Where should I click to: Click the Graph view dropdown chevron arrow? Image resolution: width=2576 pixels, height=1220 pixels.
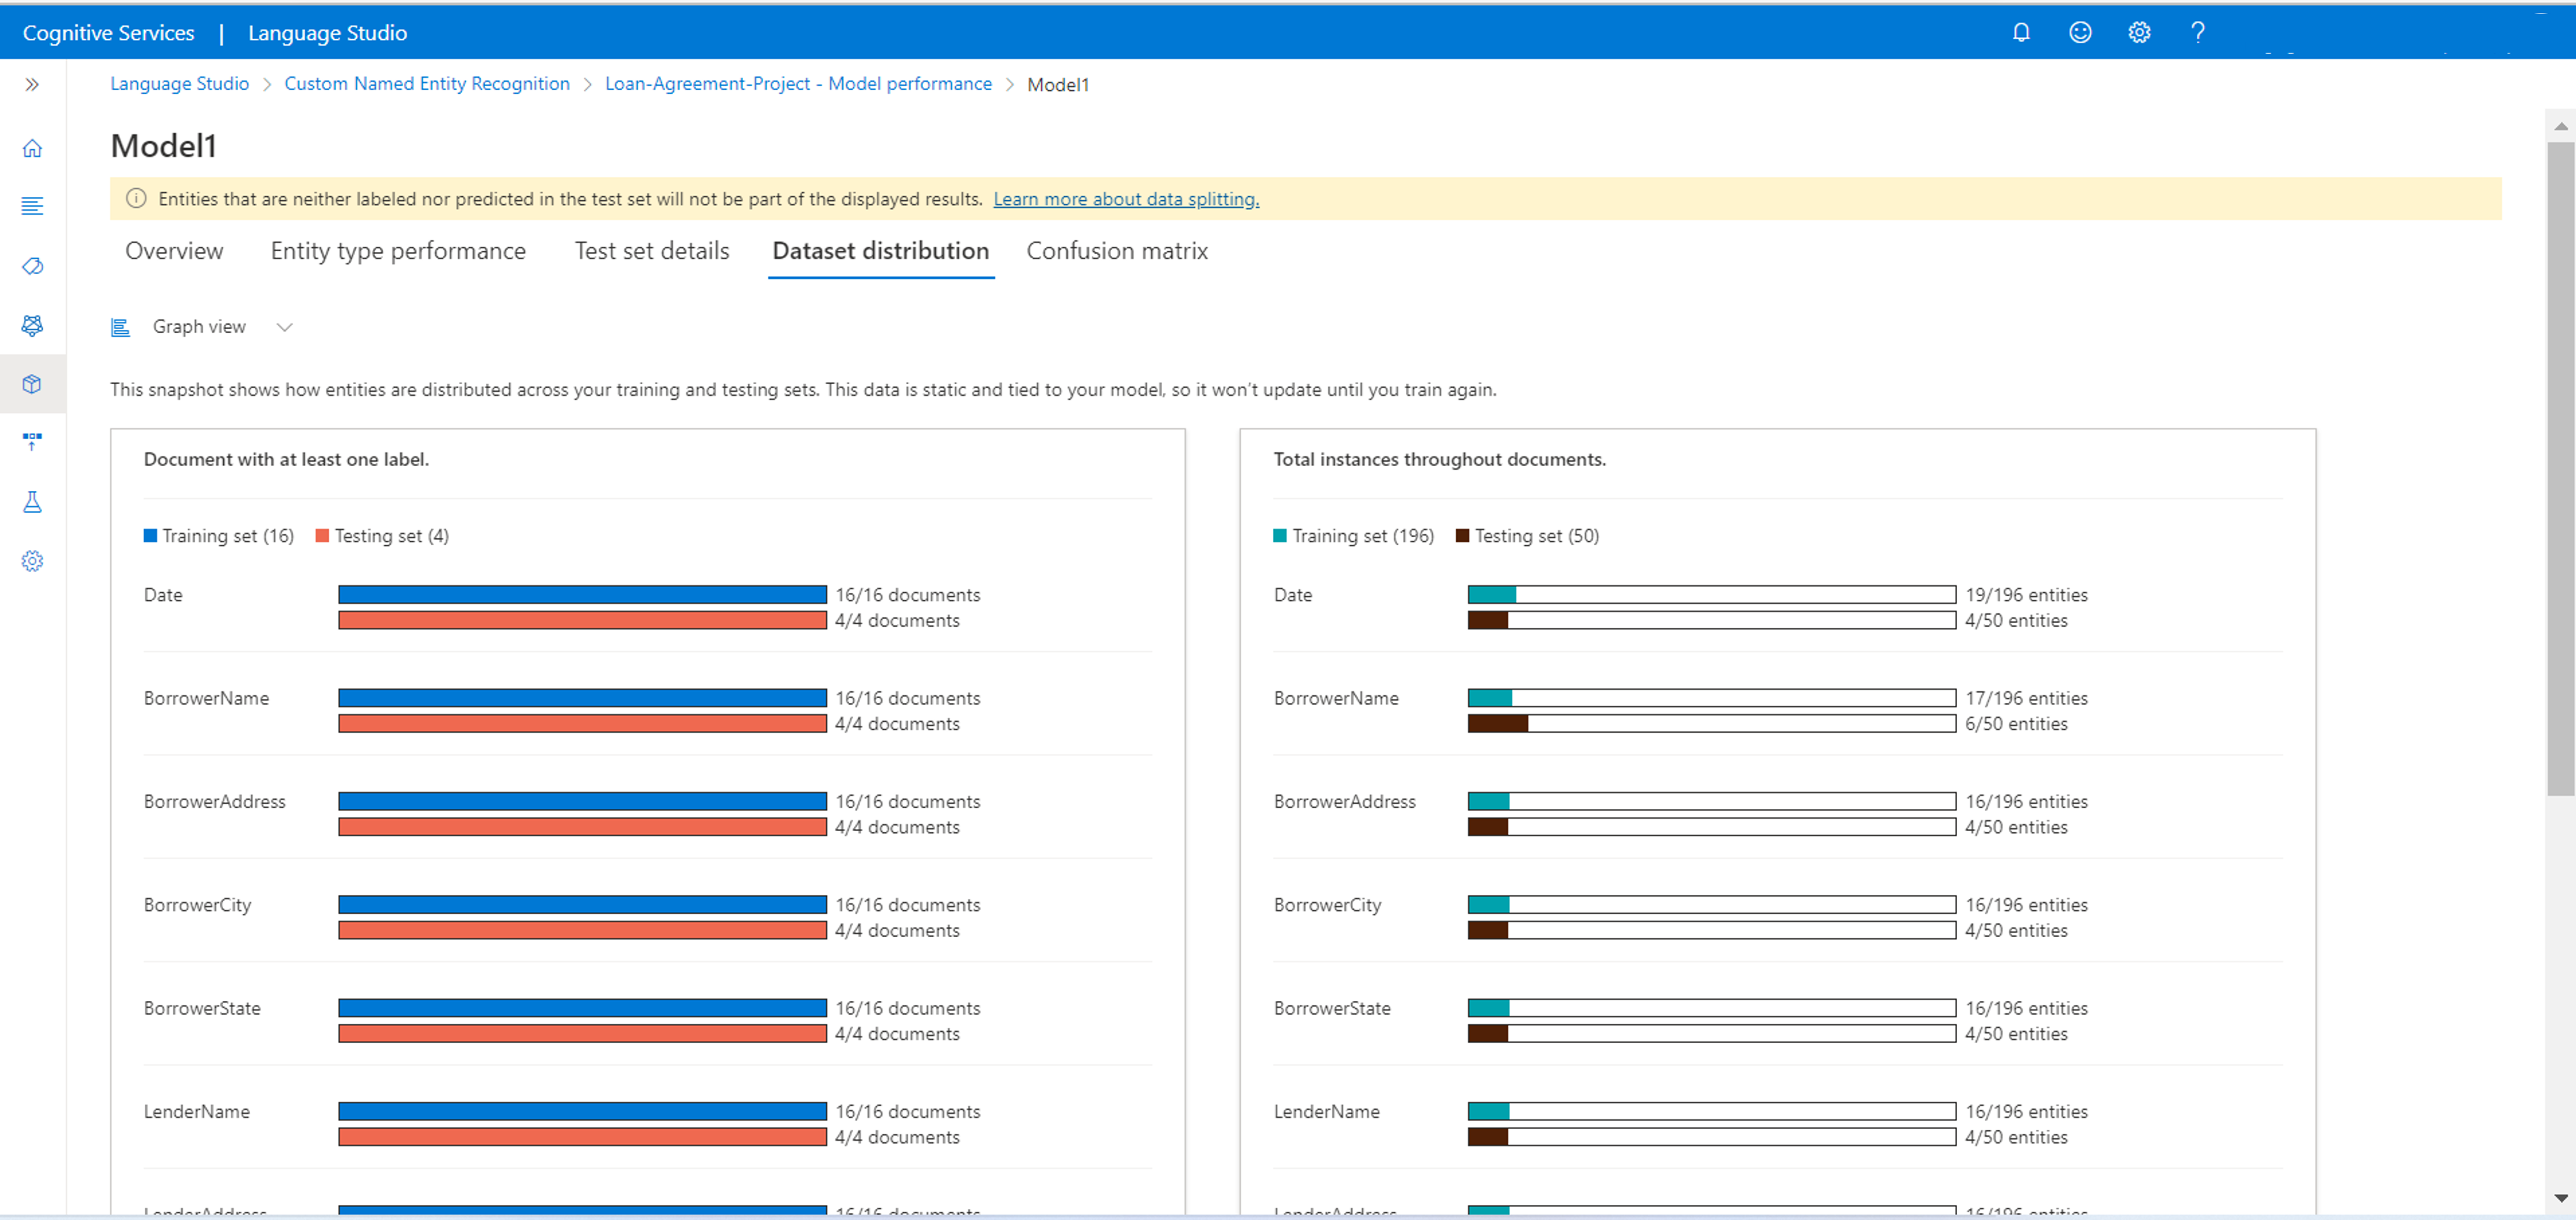tap(284, 327)
